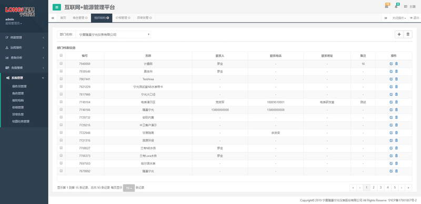Screen dimensions: 421x204
Task: Toggle select-all checkbox in table header
Action: pos(61,56)
